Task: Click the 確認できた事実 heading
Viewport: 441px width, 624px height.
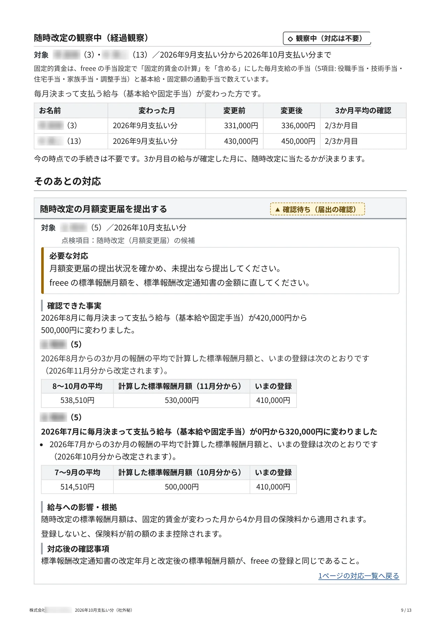Action: point(74,306)
